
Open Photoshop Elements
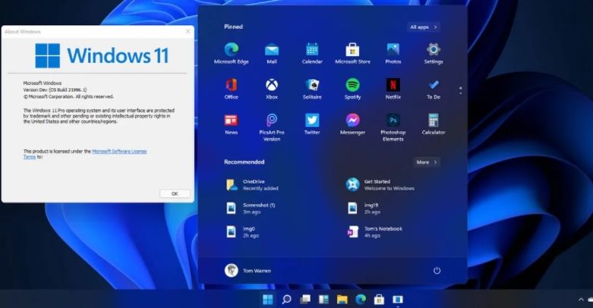click(x=393, y=127)
